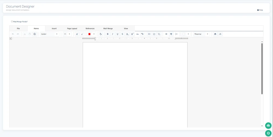The width and height of the screenshot is (273, 137).
Task: Toggle Italic formatting
Action: click(113, 34)
